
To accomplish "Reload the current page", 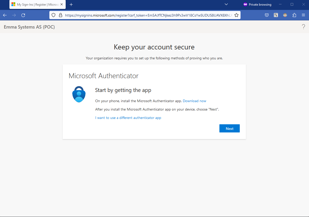I will pos(23,15).
